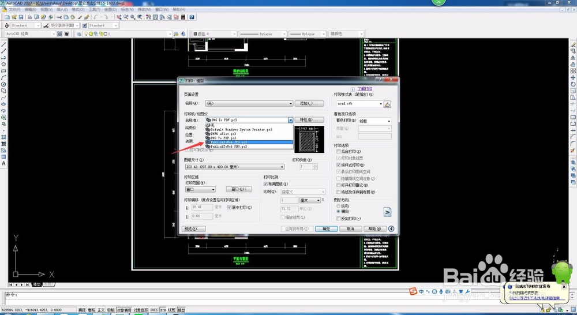Open the 图纸尺寸 ISO A3 dropdown

pos(235,167)
